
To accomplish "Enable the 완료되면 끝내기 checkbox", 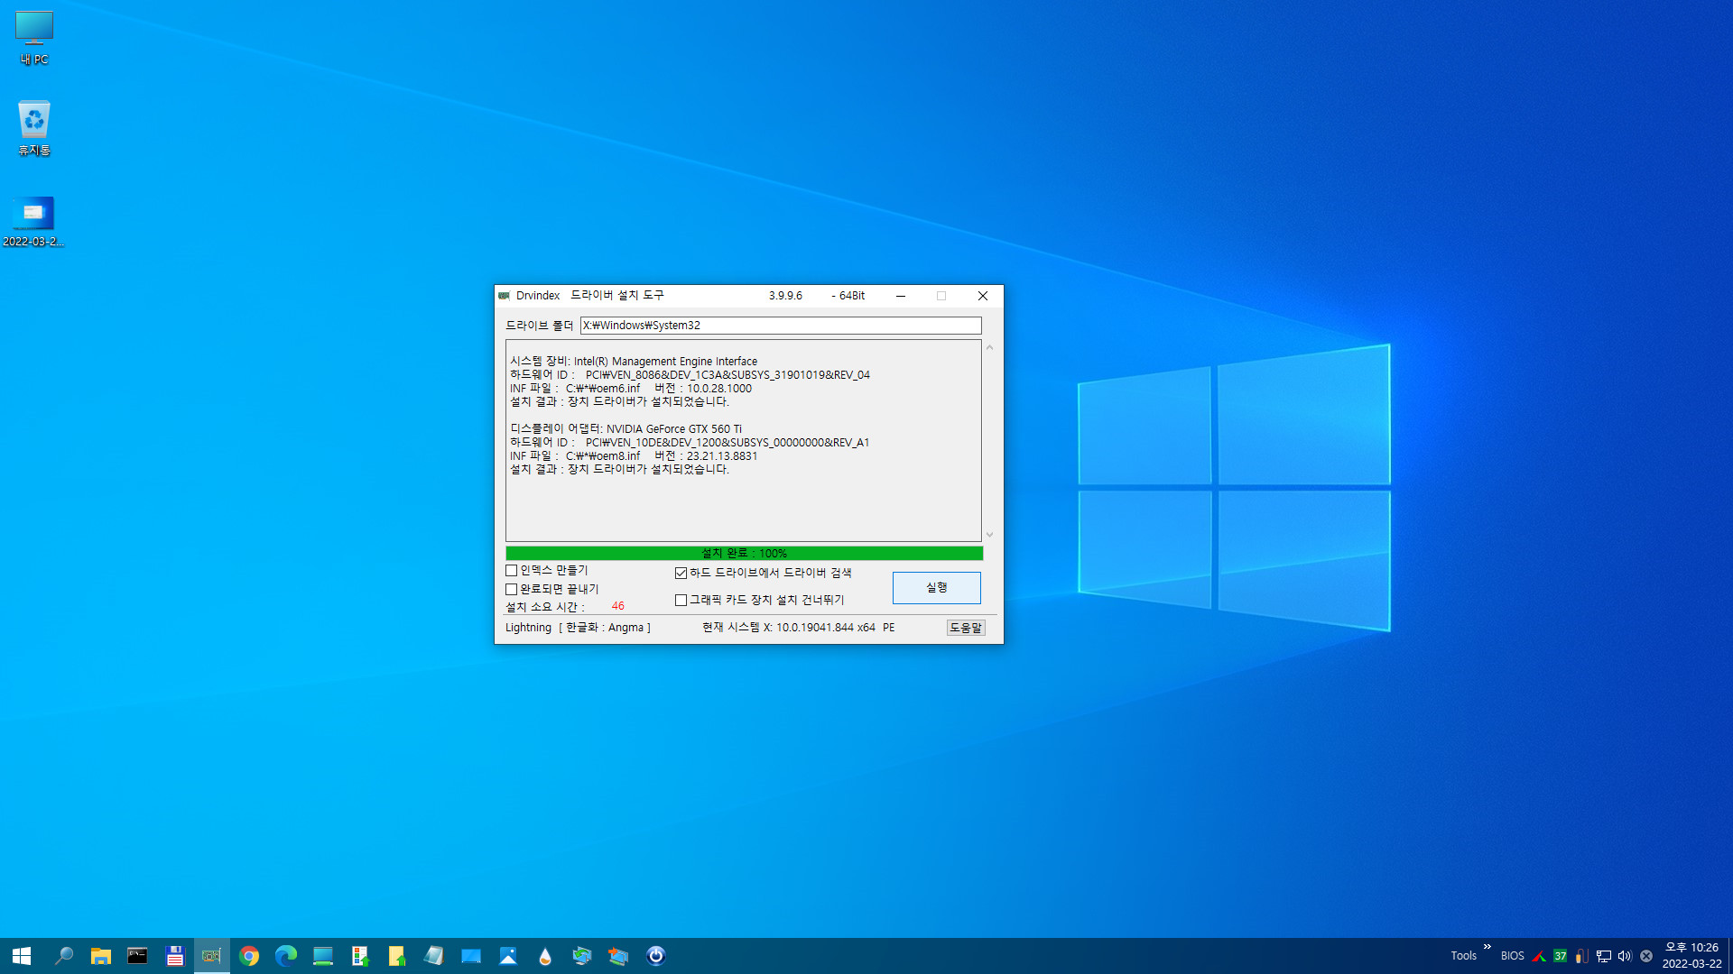I will point(512,590).
